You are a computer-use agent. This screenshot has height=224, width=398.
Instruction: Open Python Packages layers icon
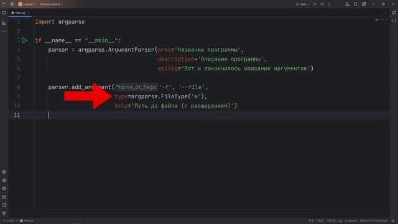coord(4,180)
